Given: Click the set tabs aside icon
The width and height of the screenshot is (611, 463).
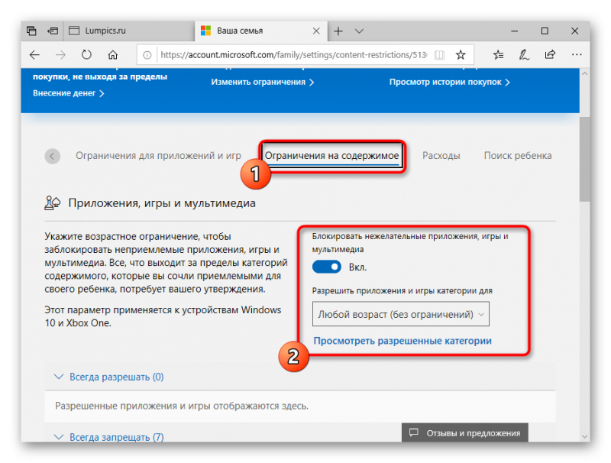Looking at the screenshot, I should point(53,31).
